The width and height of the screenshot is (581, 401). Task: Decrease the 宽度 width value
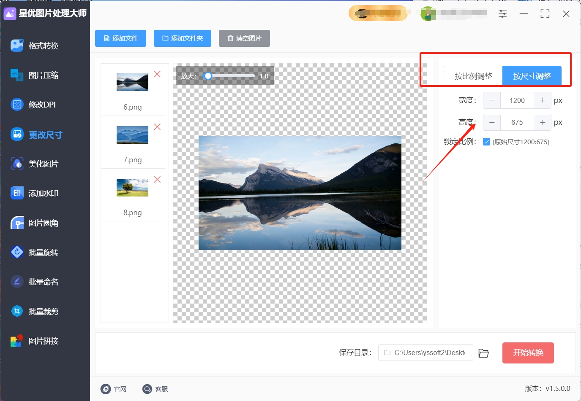(492, 100)
